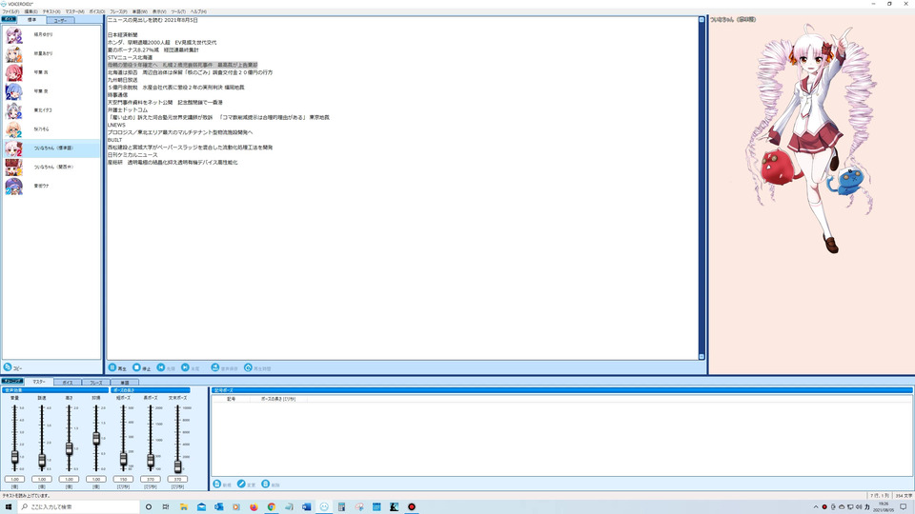This screenshot has height=514, width=915.
Task: Open Firefox from the taskbar
Action: pyautogui.click(x=254, y=507)
